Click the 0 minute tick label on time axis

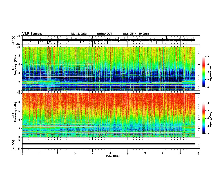(x=22, y=153)
